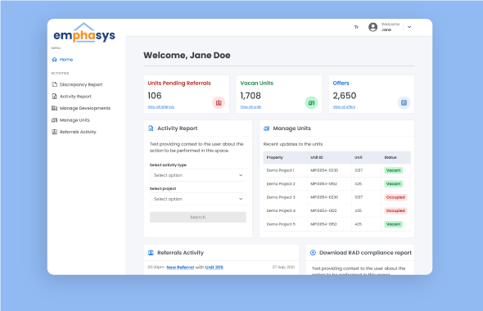Click the green Vacan Units badge icon
483x311 pixels.
(311, 102)
